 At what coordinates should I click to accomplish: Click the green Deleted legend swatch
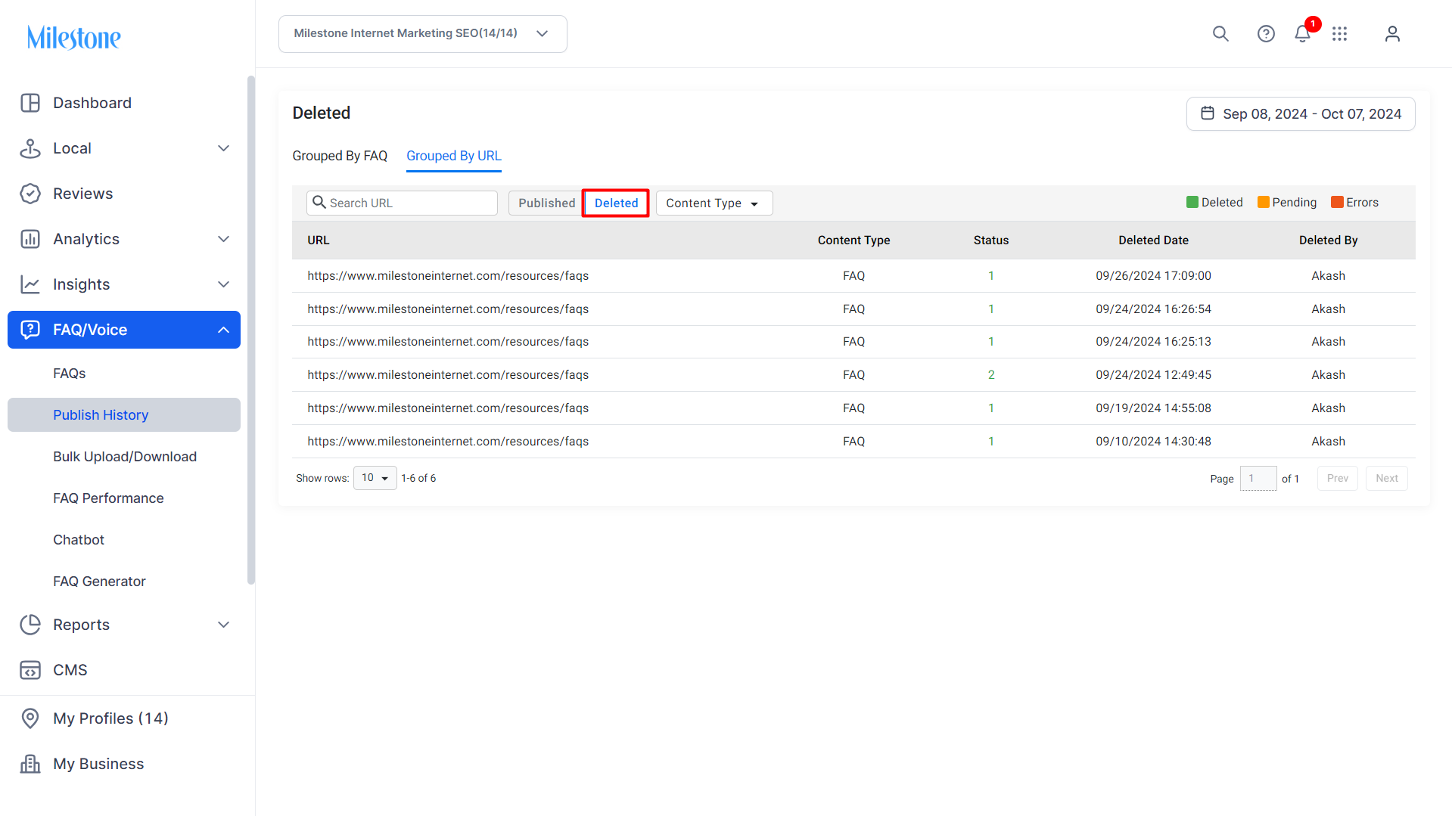[x=1192, y=203]
